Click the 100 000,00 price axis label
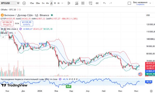This screenshot has height=93, width=155. pyautogui.click(x=151, y=39)
